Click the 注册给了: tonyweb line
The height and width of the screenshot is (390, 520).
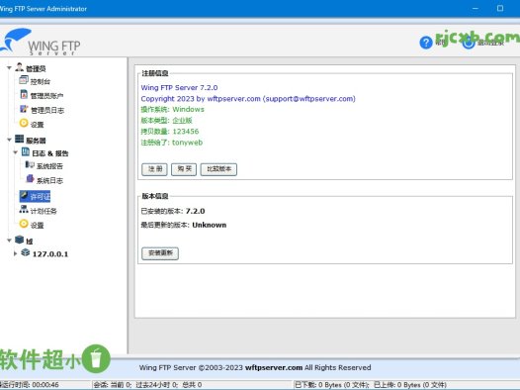pos(172,143)
